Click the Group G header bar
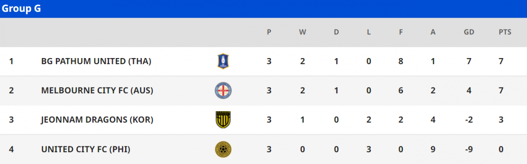Image resolution: width=527 pixels, height=164 pixels. (x=263, y=9)
